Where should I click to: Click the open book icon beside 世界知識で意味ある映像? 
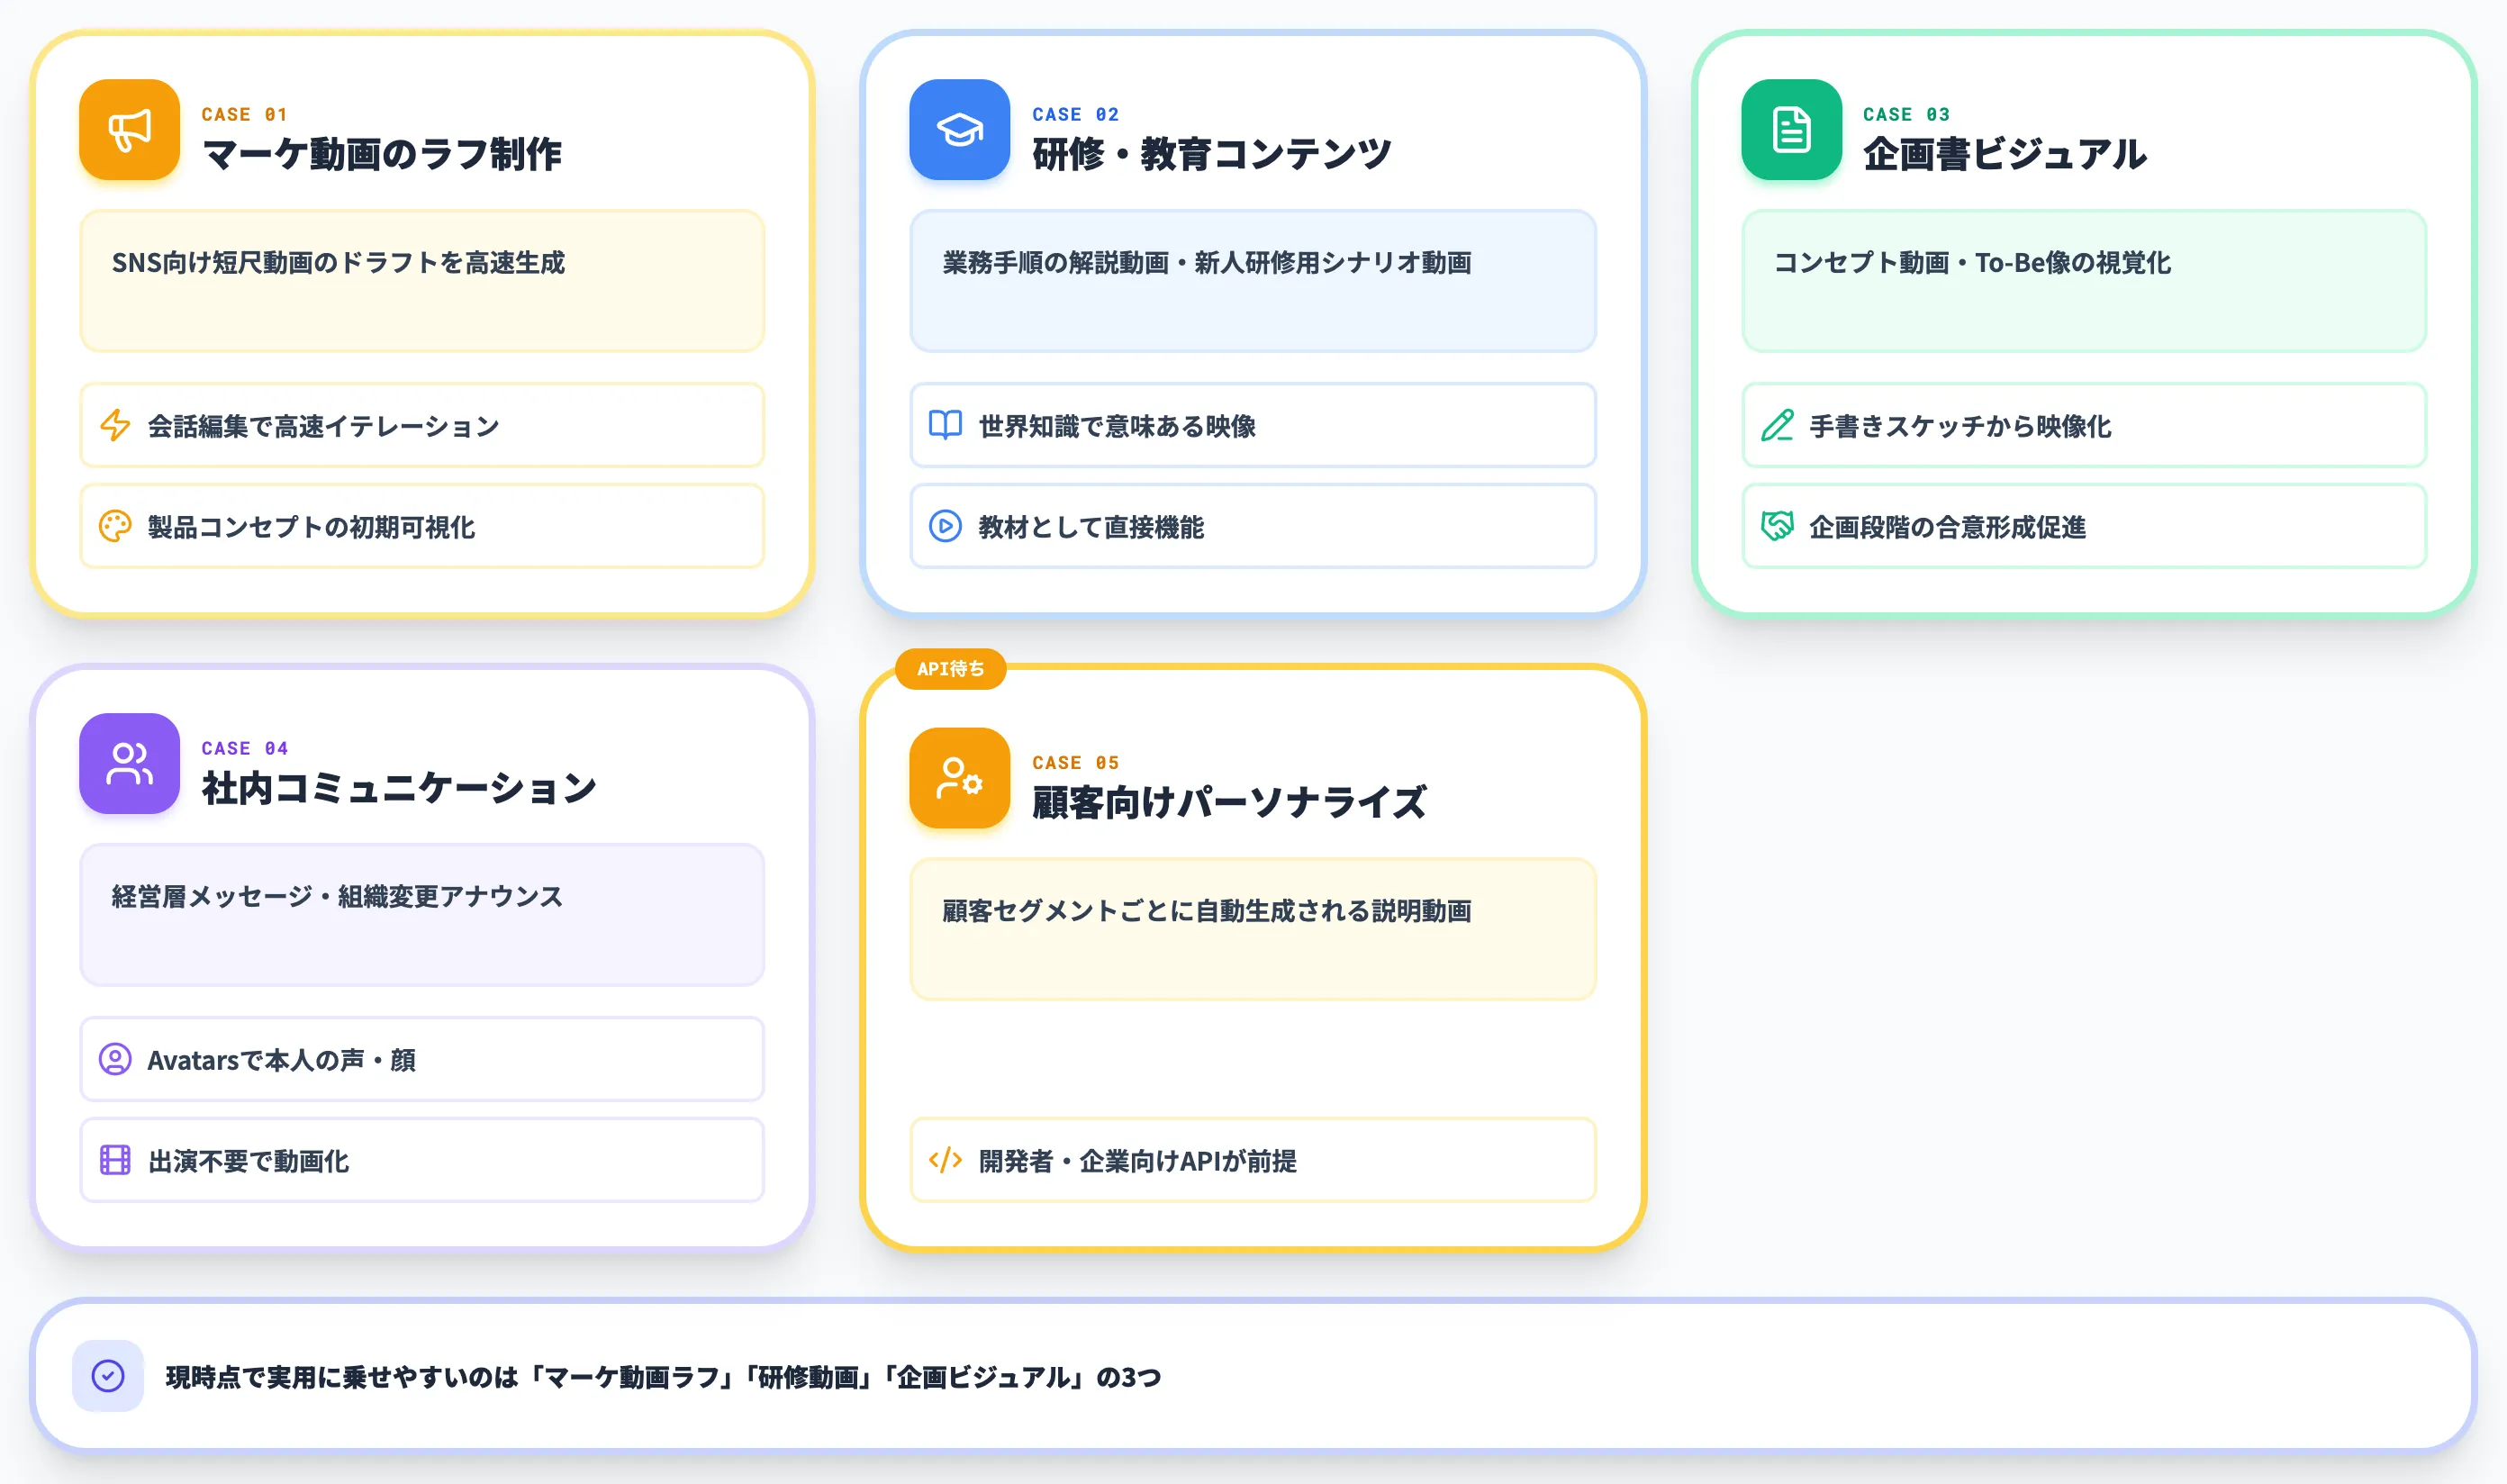click(945, 425)
